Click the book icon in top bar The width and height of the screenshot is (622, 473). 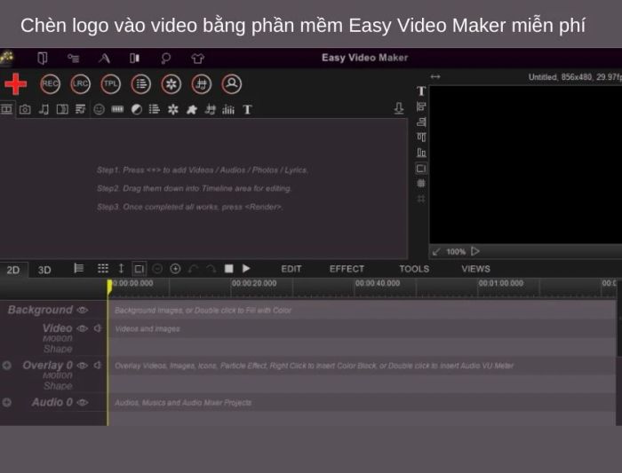click(42, 59)
